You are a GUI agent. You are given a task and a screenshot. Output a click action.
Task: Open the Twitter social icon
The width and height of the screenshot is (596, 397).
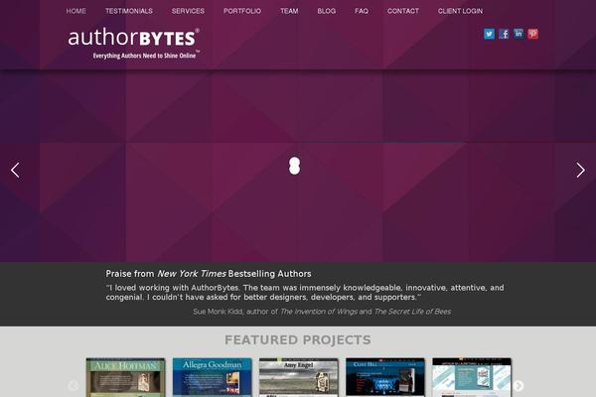click(489, 34)
